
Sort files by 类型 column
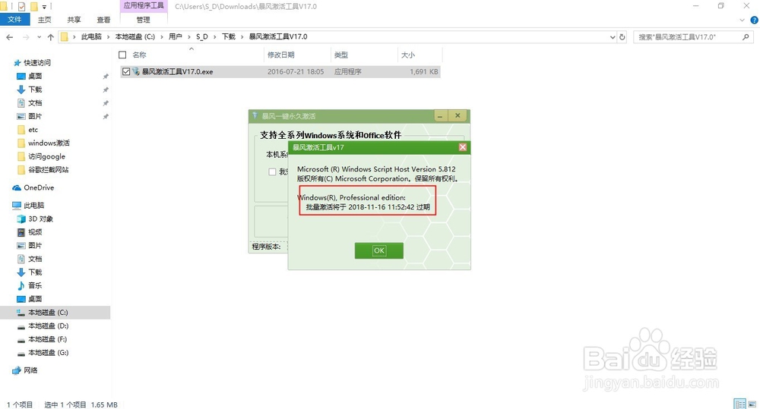click(341, 55)
